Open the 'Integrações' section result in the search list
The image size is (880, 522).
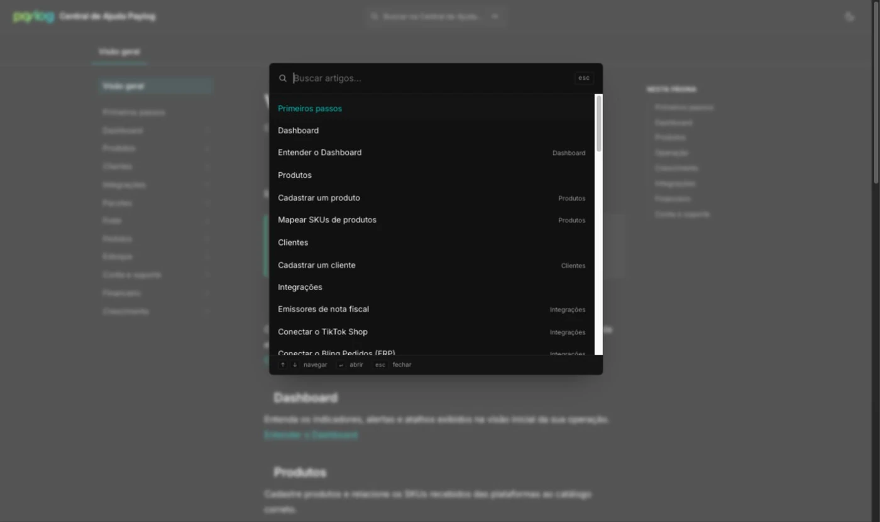click(432, 287)
